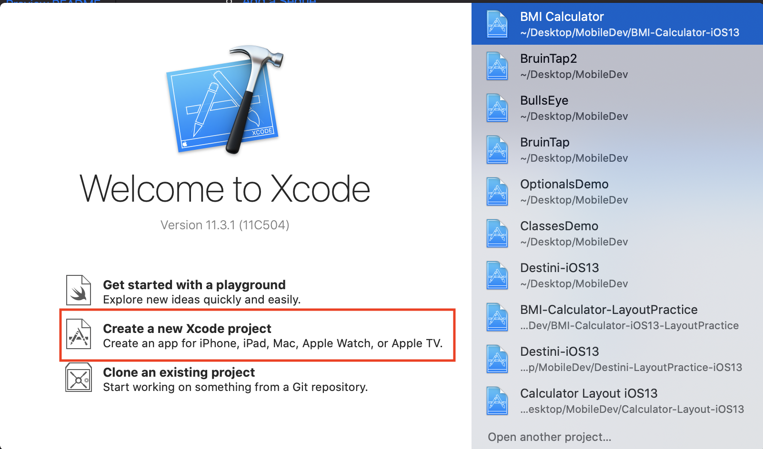The image size is (763, 449).
Task: Open Destini-iOS13 in ~/Desktop/MobileDev
Action: coord(617,275)
